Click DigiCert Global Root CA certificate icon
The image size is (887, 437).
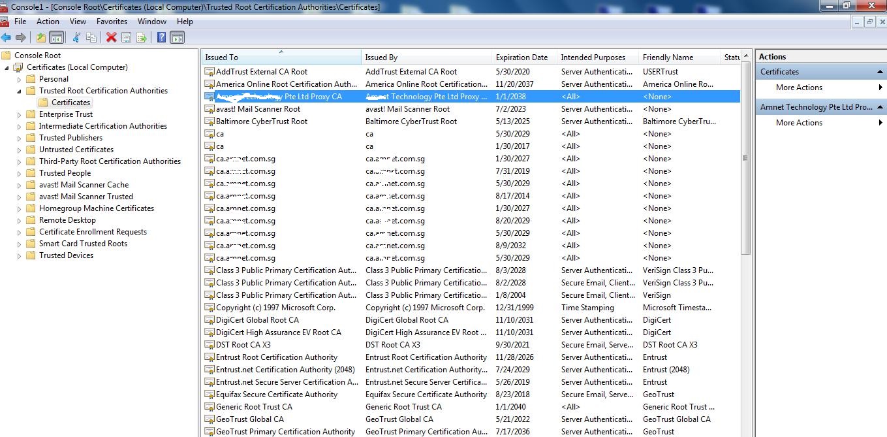coord(209,320)
